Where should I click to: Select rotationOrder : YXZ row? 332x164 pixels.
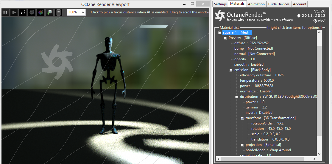point(267,123)
